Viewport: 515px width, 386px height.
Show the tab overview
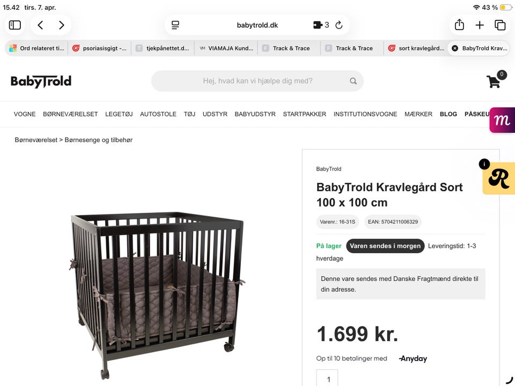pyautogui.click(x=500, y=25)
